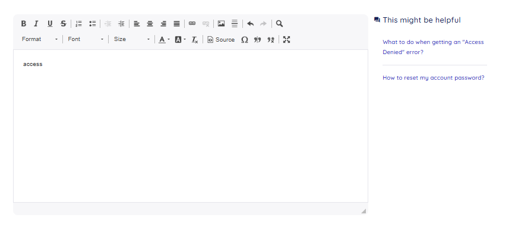This screenshot has height=233, width=512.
Task: Maximize the editor to fullscreen
Action: 286,40
